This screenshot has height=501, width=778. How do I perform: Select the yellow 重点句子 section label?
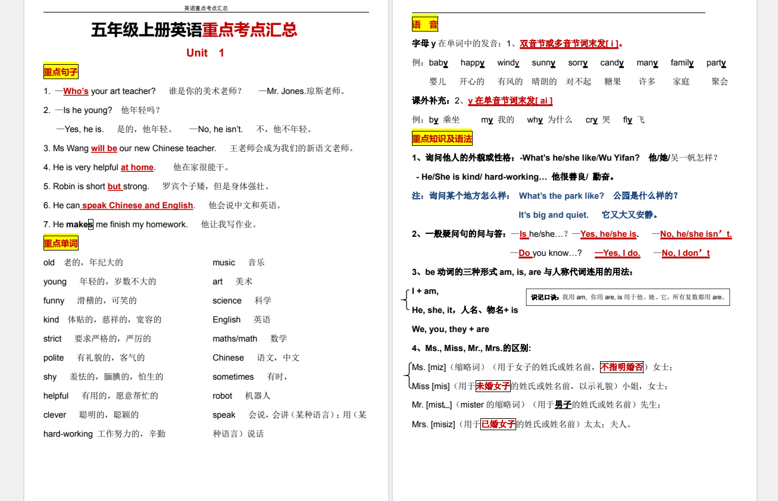pos(61,72)
